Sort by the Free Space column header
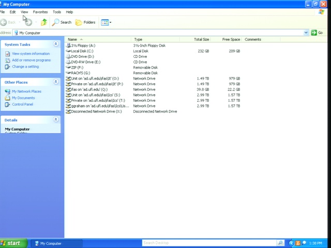 click(226, 39)
